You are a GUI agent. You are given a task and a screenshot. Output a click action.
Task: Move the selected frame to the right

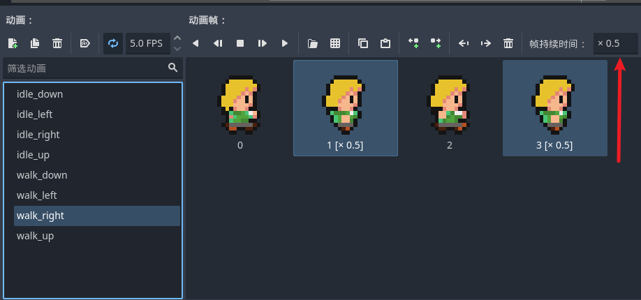(486, 43)
